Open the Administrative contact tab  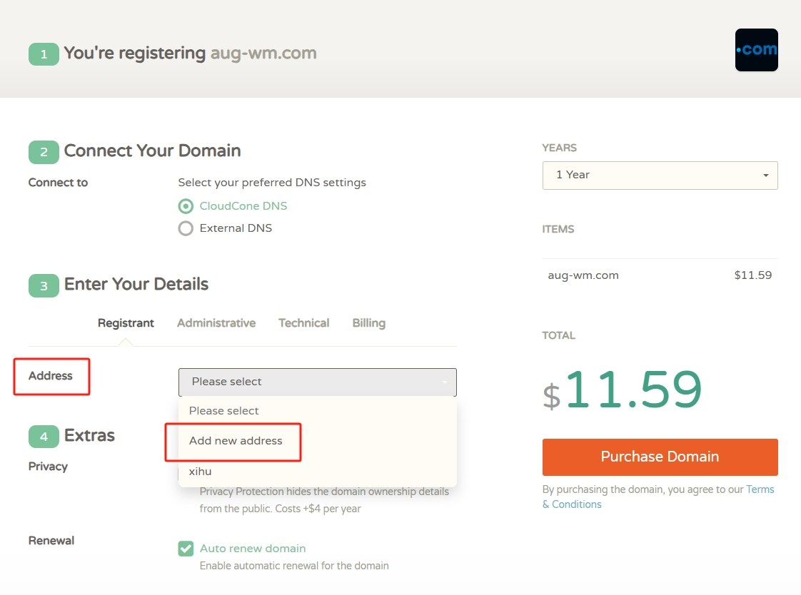[216, 323]
